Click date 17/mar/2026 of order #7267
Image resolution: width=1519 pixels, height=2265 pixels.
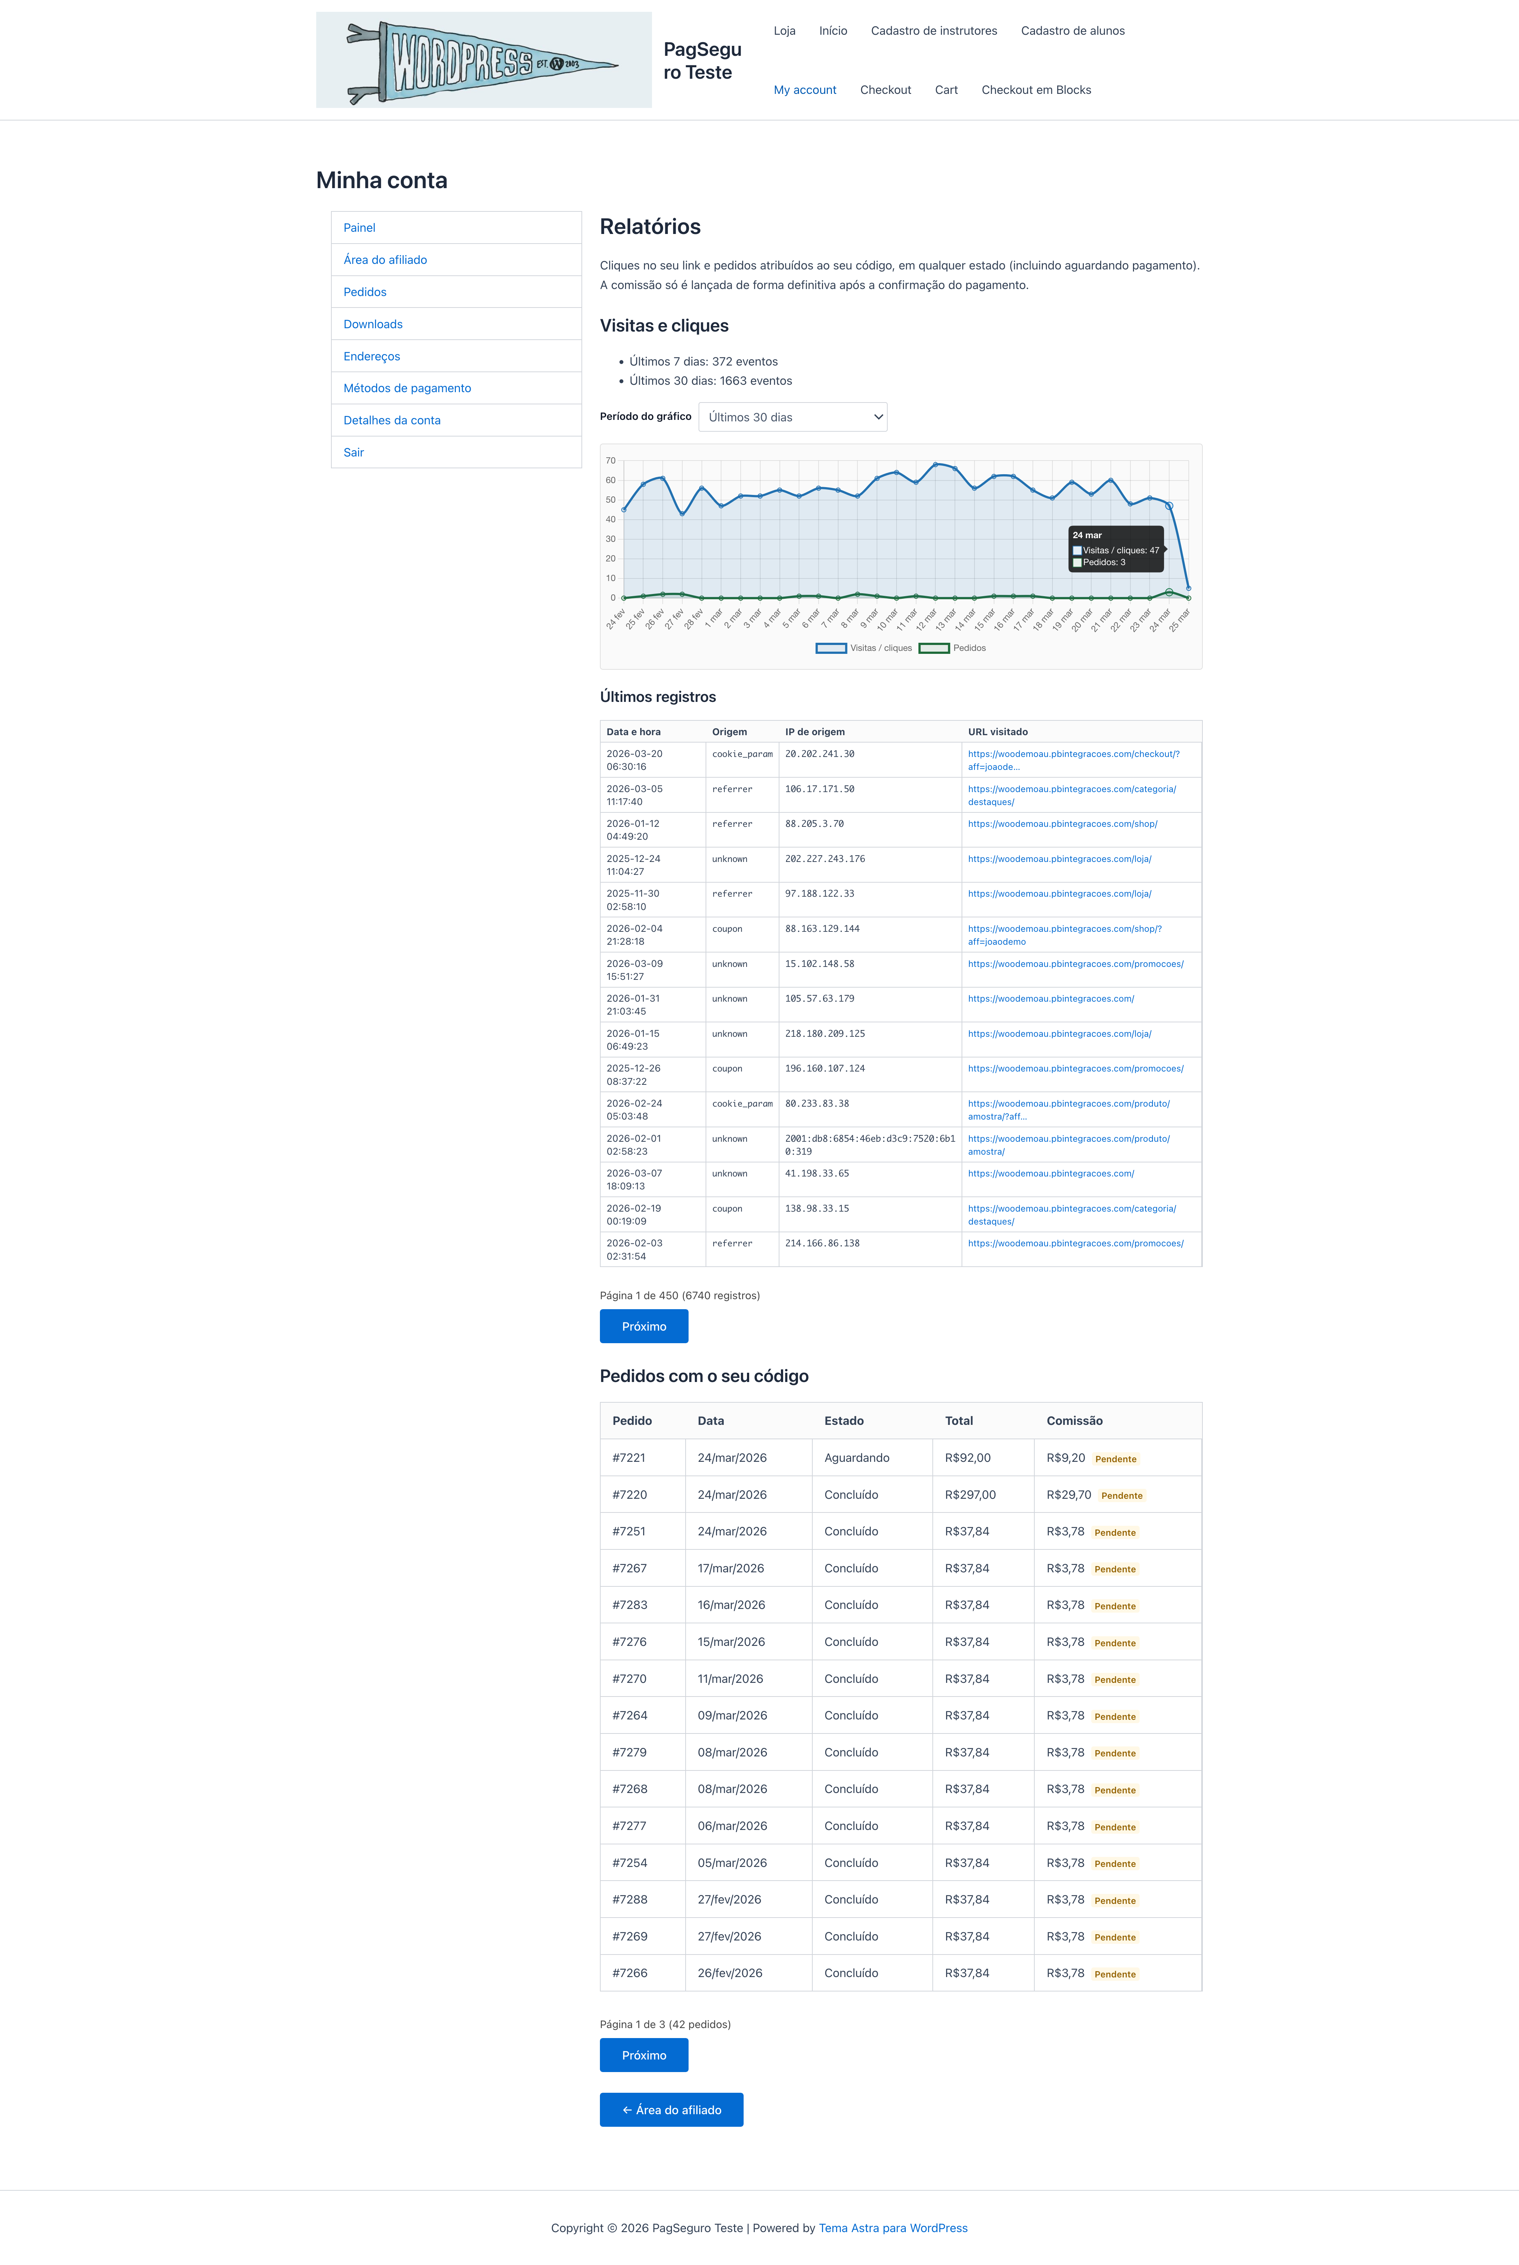point(731,1568)
